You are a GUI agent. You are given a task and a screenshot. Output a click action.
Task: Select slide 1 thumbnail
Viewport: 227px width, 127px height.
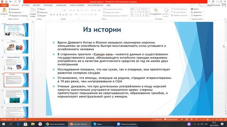[x=16, y=30]
